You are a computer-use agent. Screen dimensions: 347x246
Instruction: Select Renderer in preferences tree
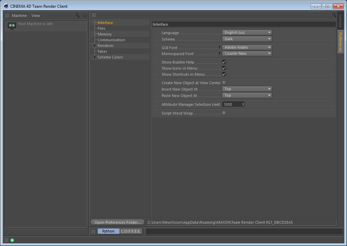[x=106, y=46]
